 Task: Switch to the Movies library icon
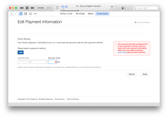pyautogui.click(x=26, y=14)
